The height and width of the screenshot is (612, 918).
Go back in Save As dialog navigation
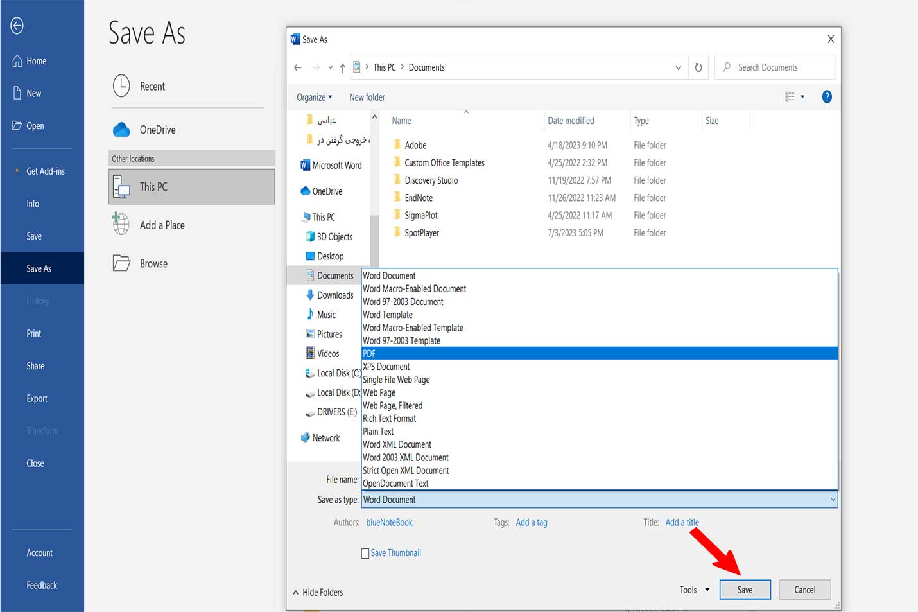point(298,67)
